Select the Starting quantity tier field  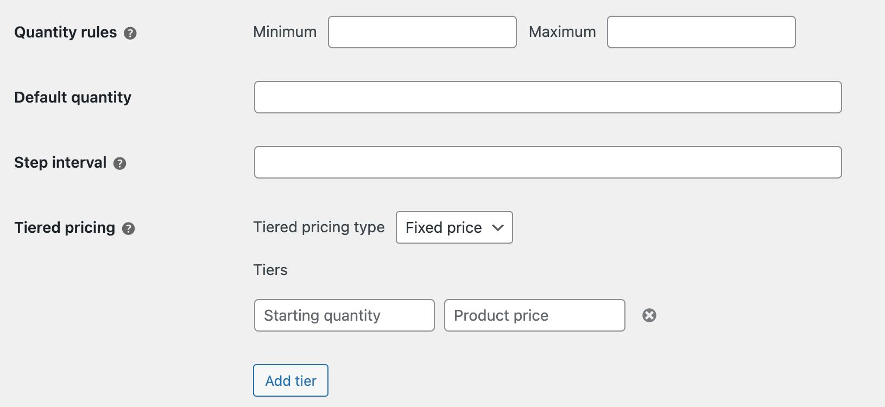pos(344,315)
